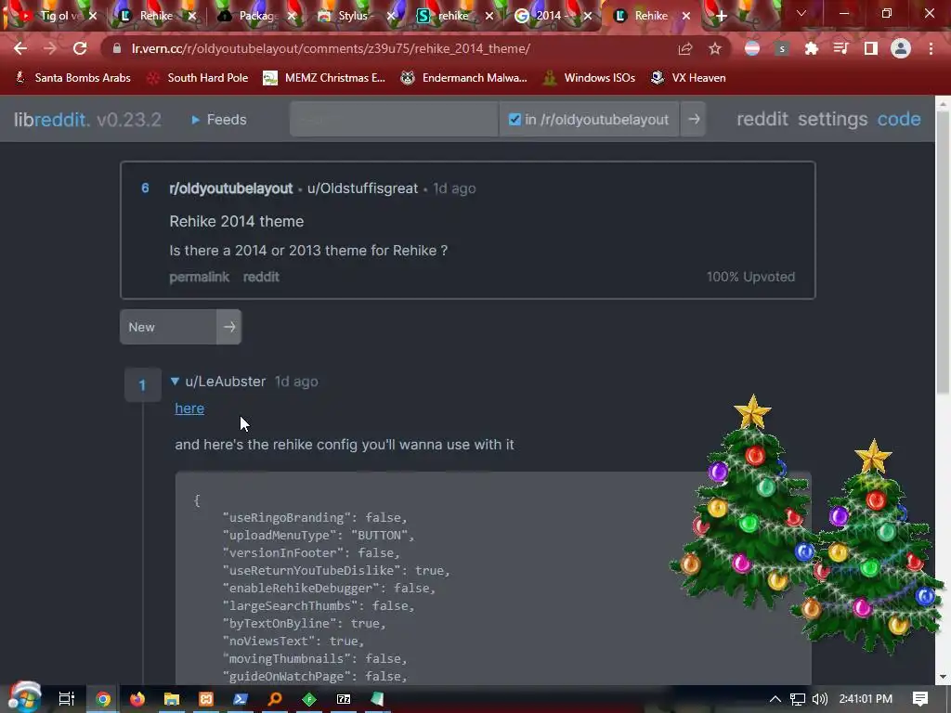Viewport: 951px width, 713px height.
Task: Bookmark this page with the star icon
Action: click(715, 48)
